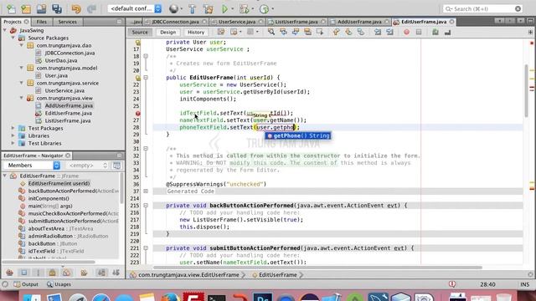
Task: Click the Clean and Build icon
Action: tap(208, 9)
